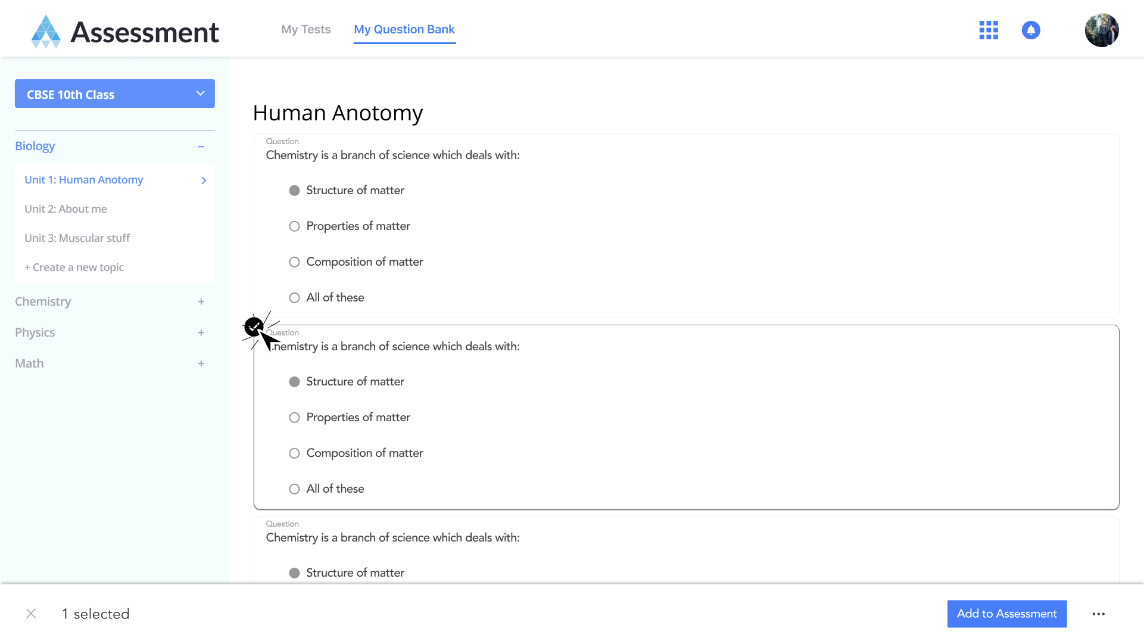Screen dimensions: 1144x644
Task: Expand the Chemistry subject plus icon
Action: [x=201, y=302]
